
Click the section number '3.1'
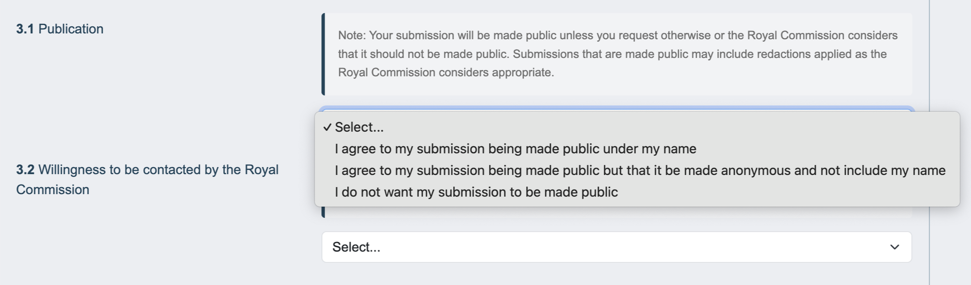pyautogui.click(x=25, y=29)
